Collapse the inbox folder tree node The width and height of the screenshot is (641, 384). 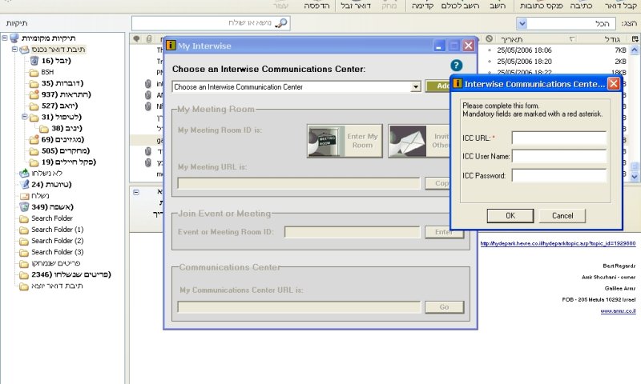click(14, 49)
